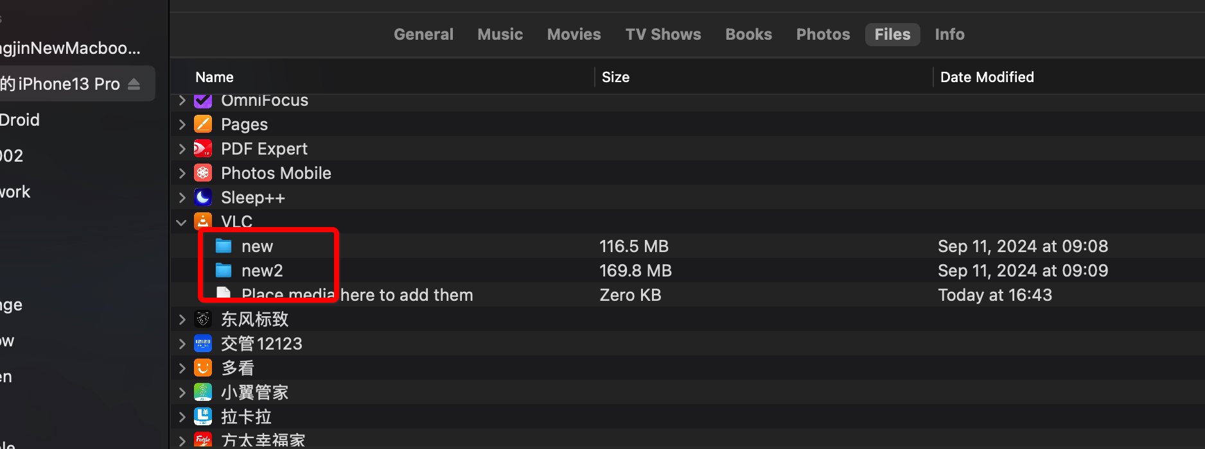1205x449 pixels.
Task: Collapse the VLC folder list
Action: click(x=182, y=223)
